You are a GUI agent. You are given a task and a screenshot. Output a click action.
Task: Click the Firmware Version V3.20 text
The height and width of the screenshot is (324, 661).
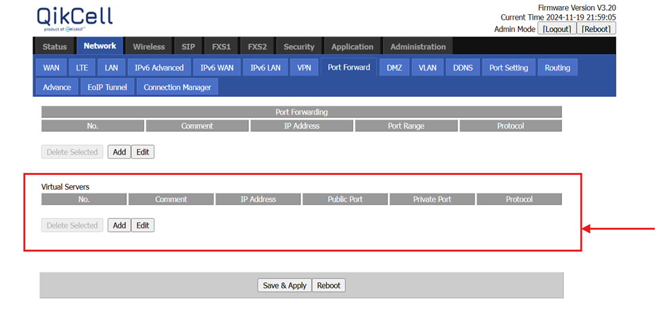coord(577,7)
